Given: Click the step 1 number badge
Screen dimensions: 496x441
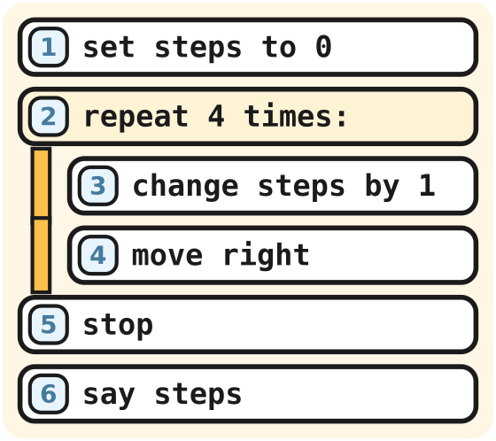Looking at the screenshot, I should pos(49,47).
